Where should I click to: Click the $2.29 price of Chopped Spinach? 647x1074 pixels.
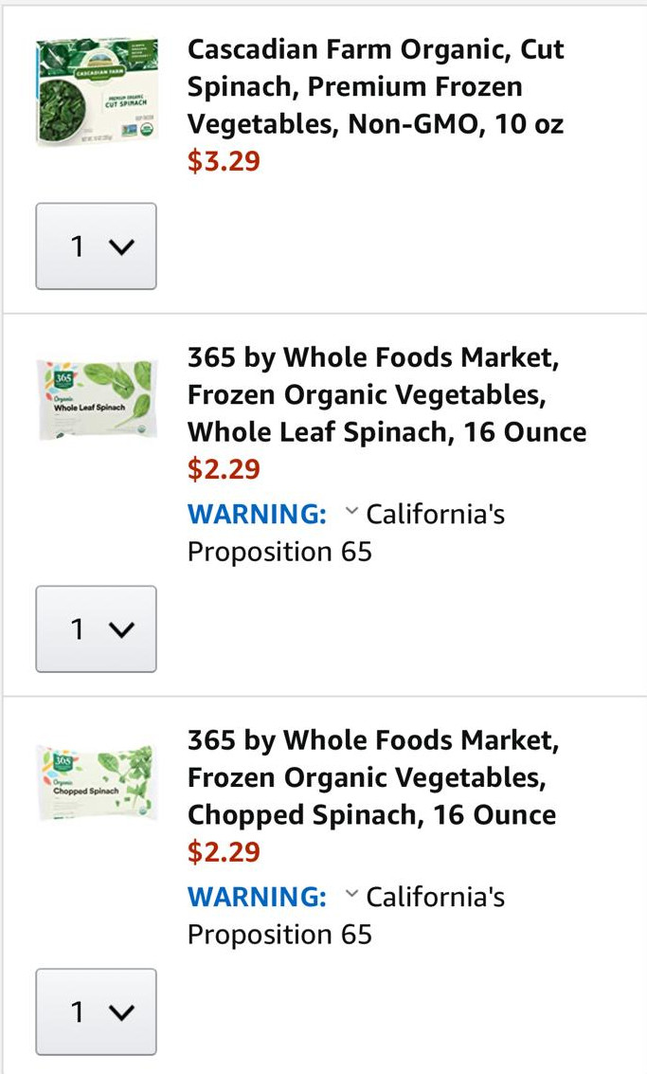(224, 852)
